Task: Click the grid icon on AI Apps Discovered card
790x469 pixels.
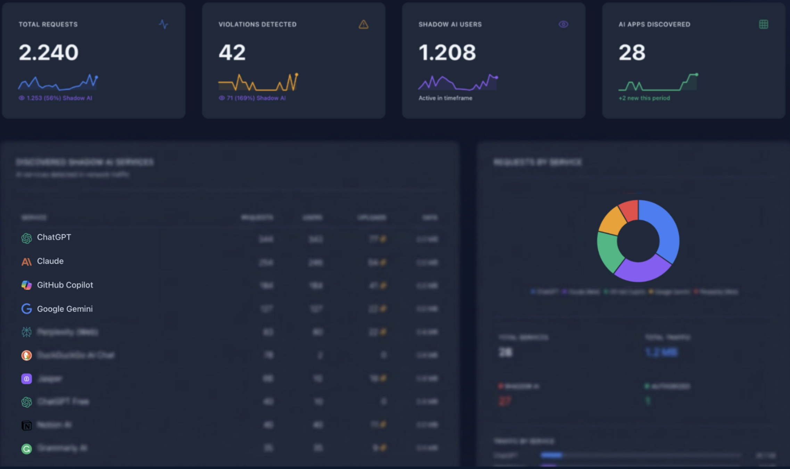Action: (763, 24)
